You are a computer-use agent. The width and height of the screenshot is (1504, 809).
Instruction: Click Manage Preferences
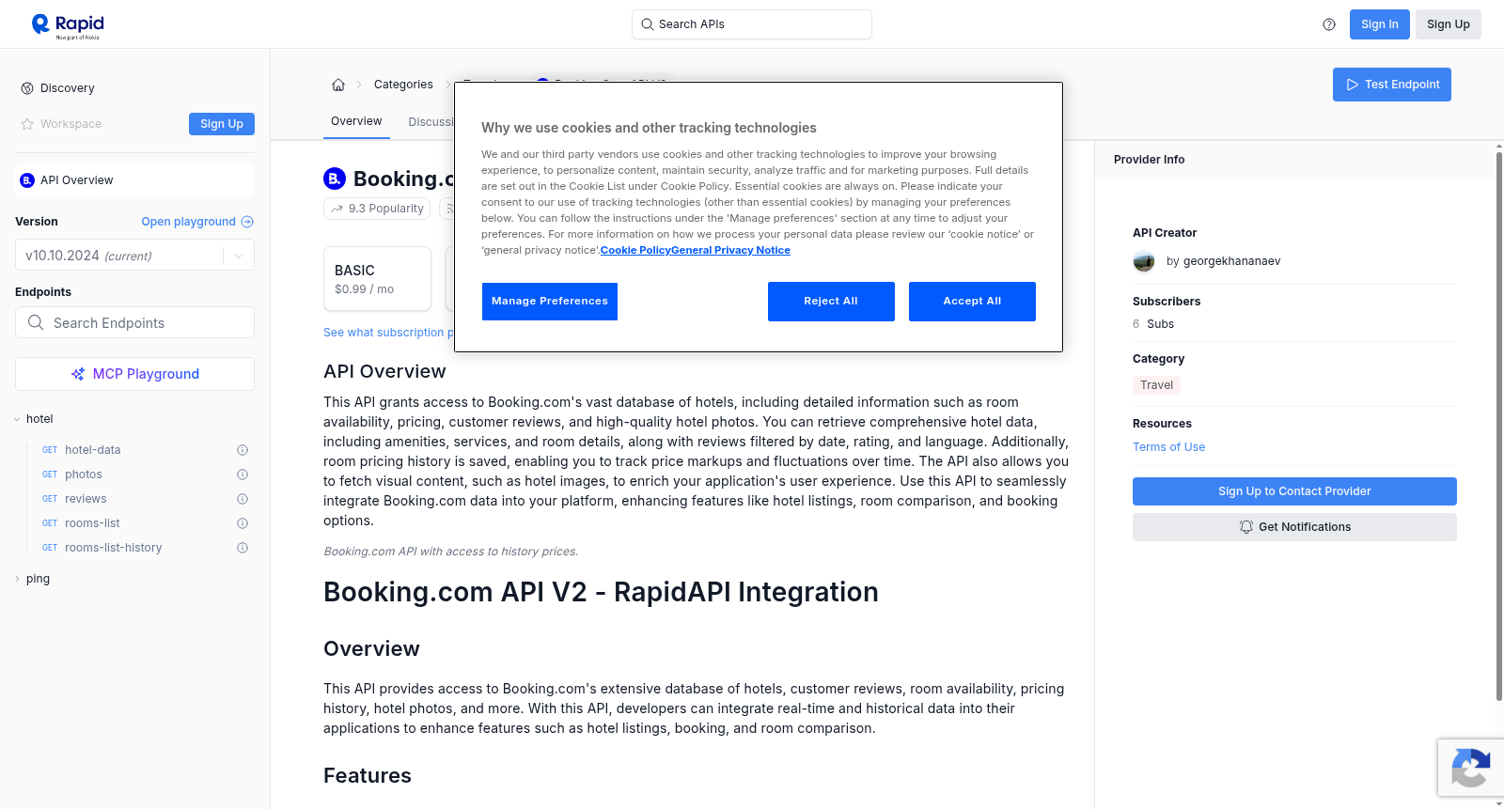coord(550,302)
